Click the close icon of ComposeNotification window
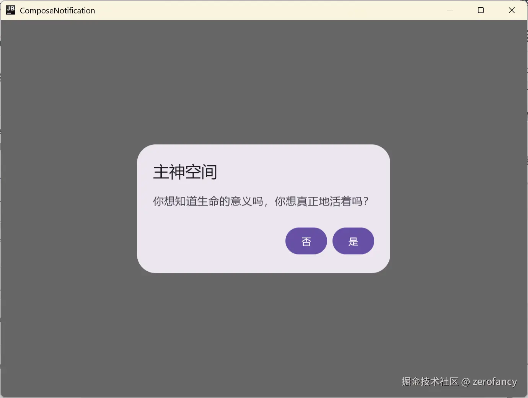Image resolution: width=528 pixels, height=398 pixels. [512, 10]
